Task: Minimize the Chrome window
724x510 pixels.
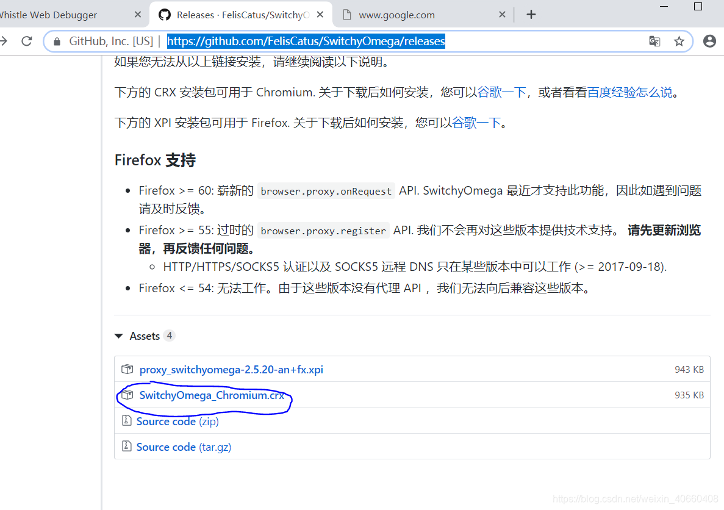Action: click(664, 7)
